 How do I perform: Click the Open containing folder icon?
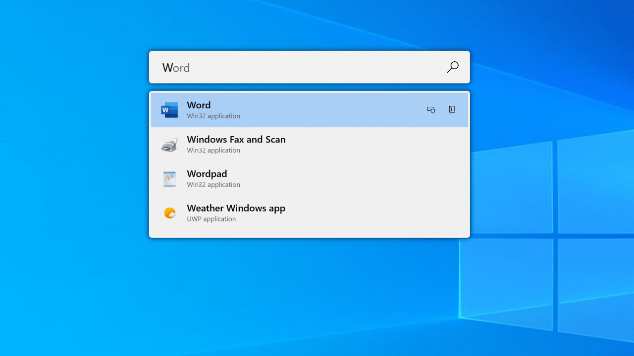pos(452,110)
